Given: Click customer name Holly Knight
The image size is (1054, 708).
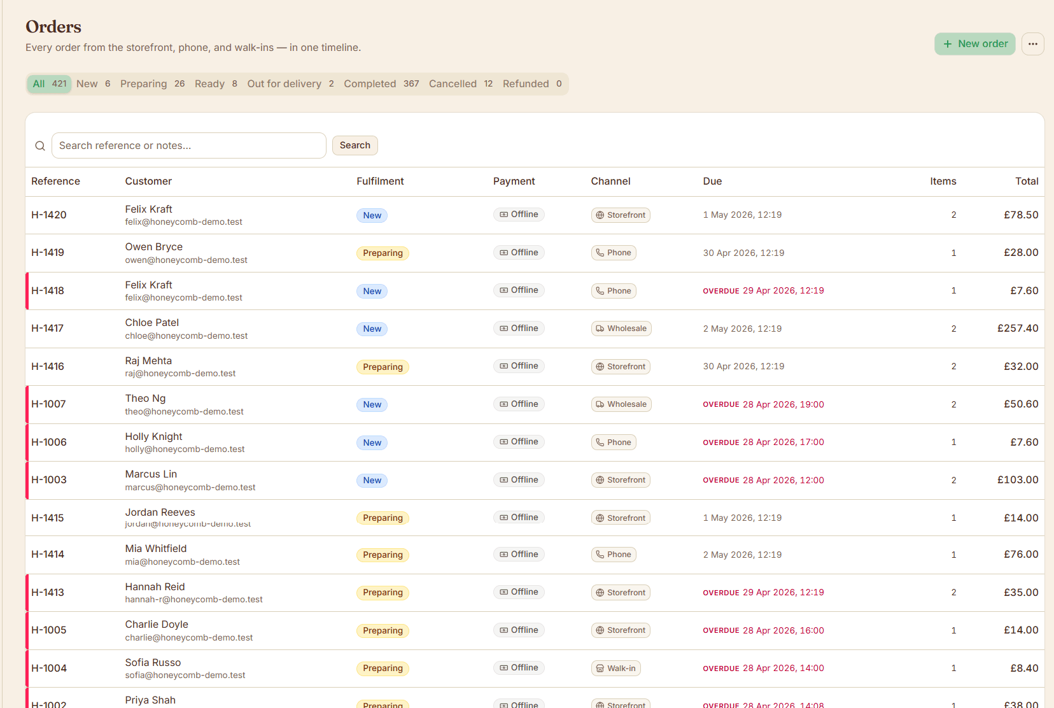Looking at the screenshot, I should (153, 437).
